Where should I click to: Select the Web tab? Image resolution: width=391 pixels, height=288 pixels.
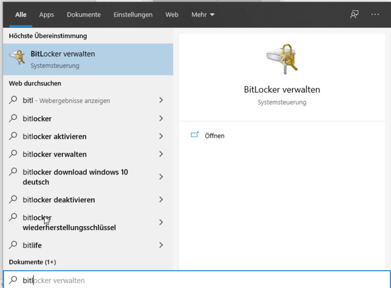click(172, 15)
